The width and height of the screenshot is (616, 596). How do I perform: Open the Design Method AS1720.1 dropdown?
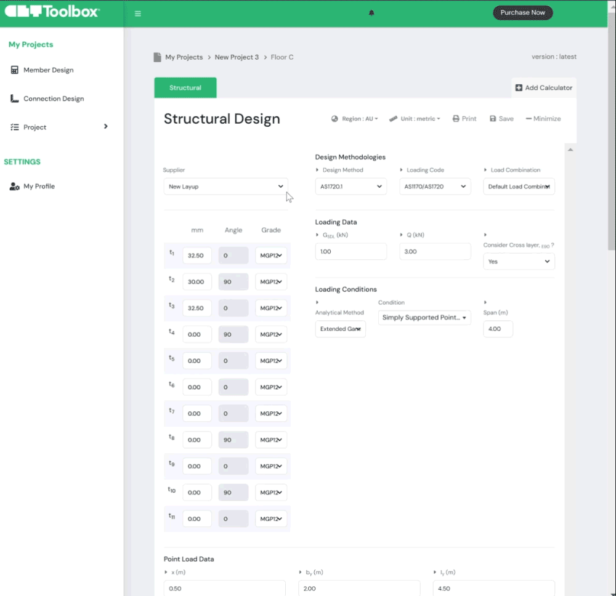pyautogui.click(x=351, y=187)
